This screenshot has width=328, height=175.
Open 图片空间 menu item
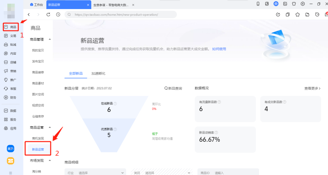[x=38, y=94]
